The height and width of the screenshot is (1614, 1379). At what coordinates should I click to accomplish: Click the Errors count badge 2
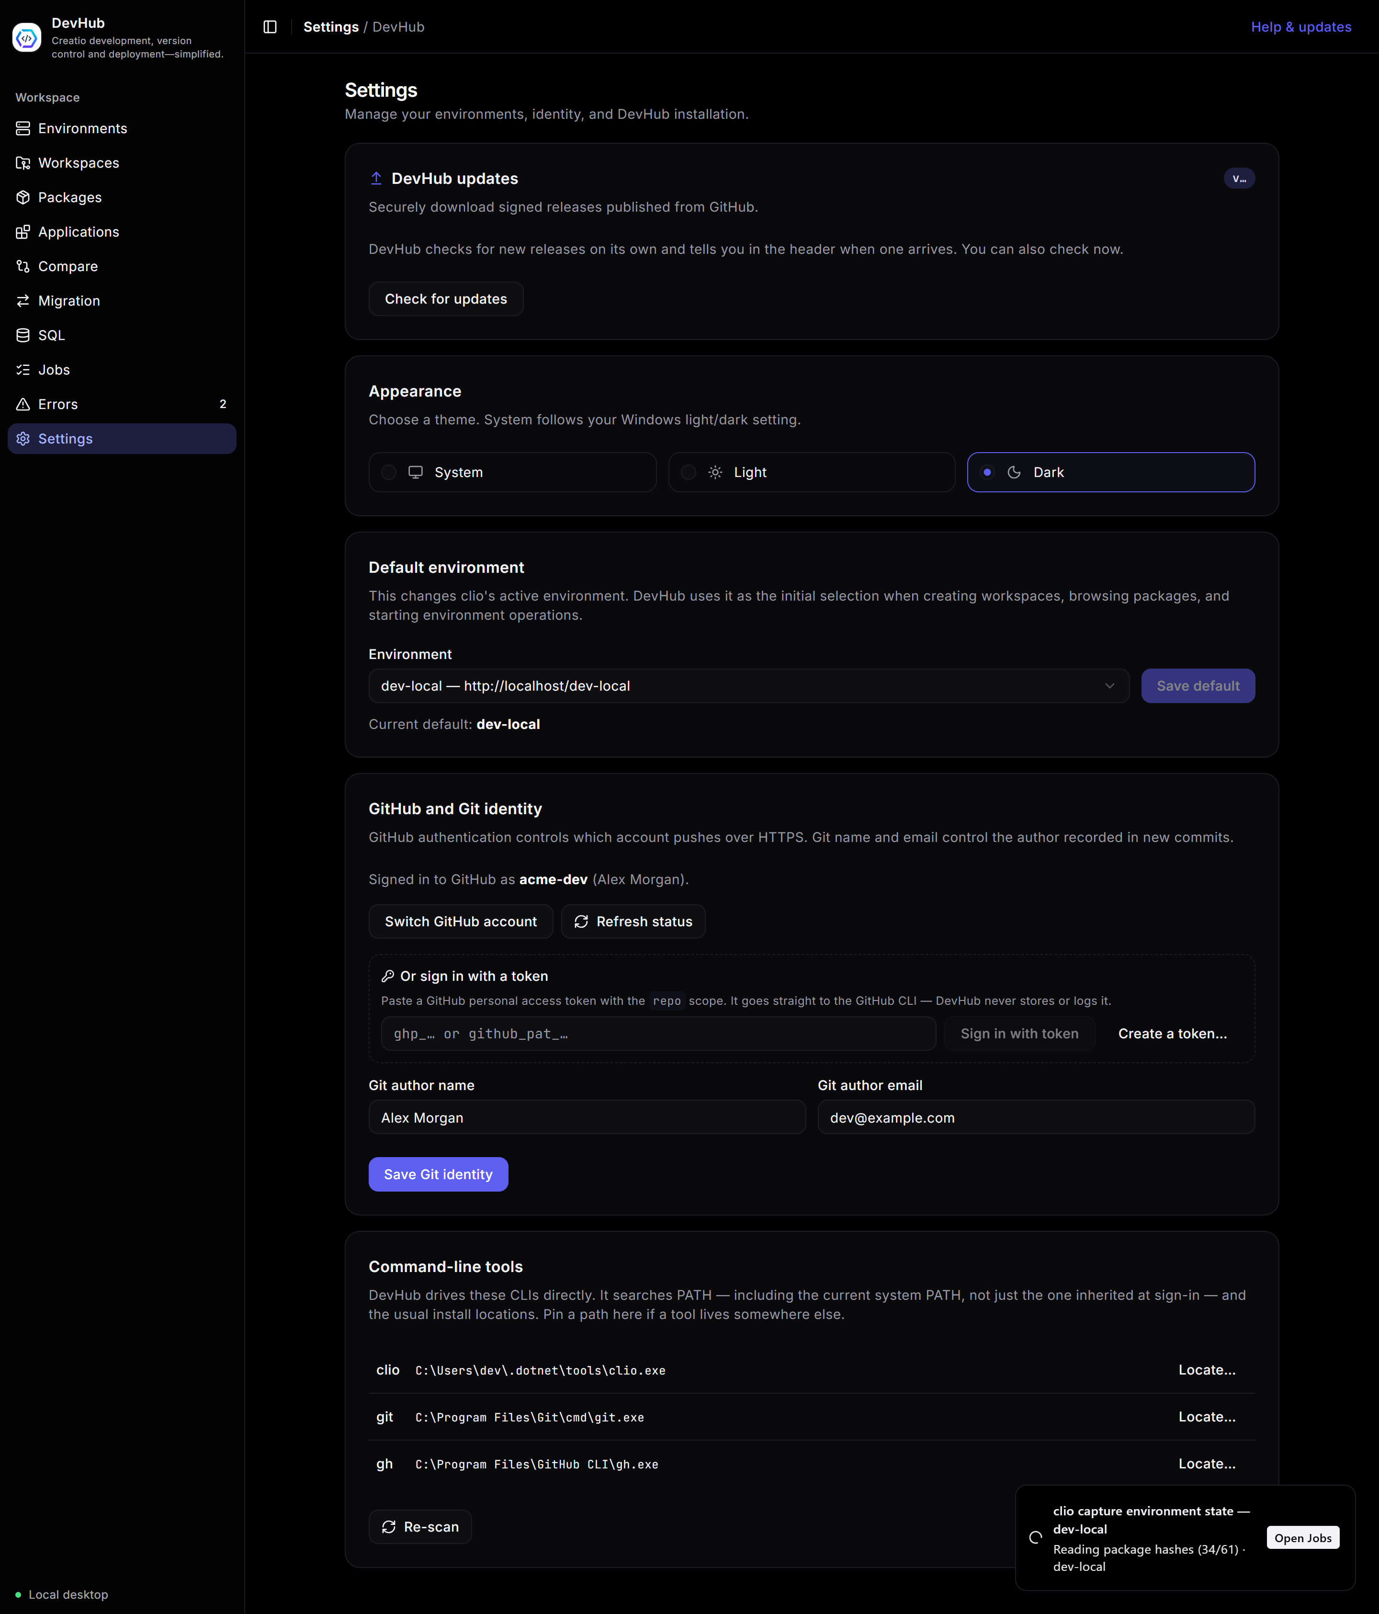tap(223, 404)
